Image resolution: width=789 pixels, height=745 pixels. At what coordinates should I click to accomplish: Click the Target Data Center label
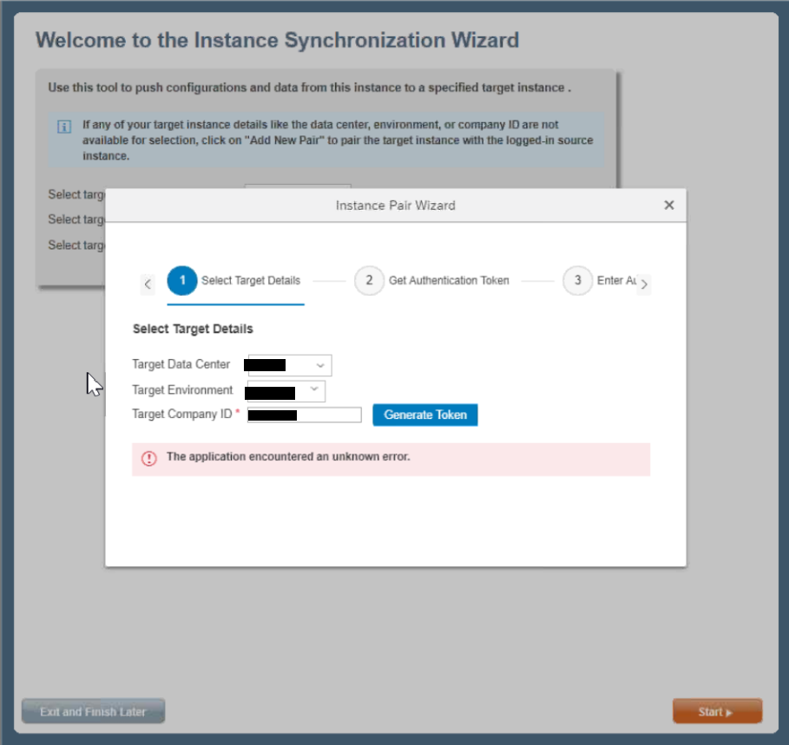181,364
